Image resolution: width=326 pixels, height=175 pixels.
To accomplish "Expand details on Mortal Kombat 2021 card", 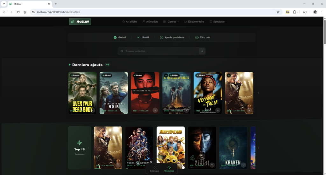I will click(212, 165).
